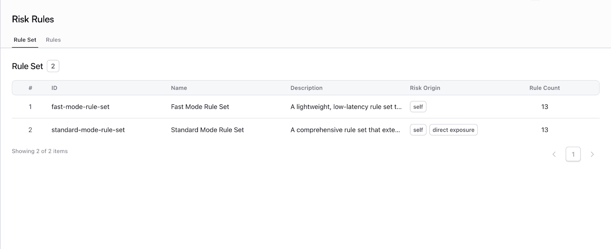Click the Rule Count column header
This screenshot has height=249, width=611.
tap(544, 88)
